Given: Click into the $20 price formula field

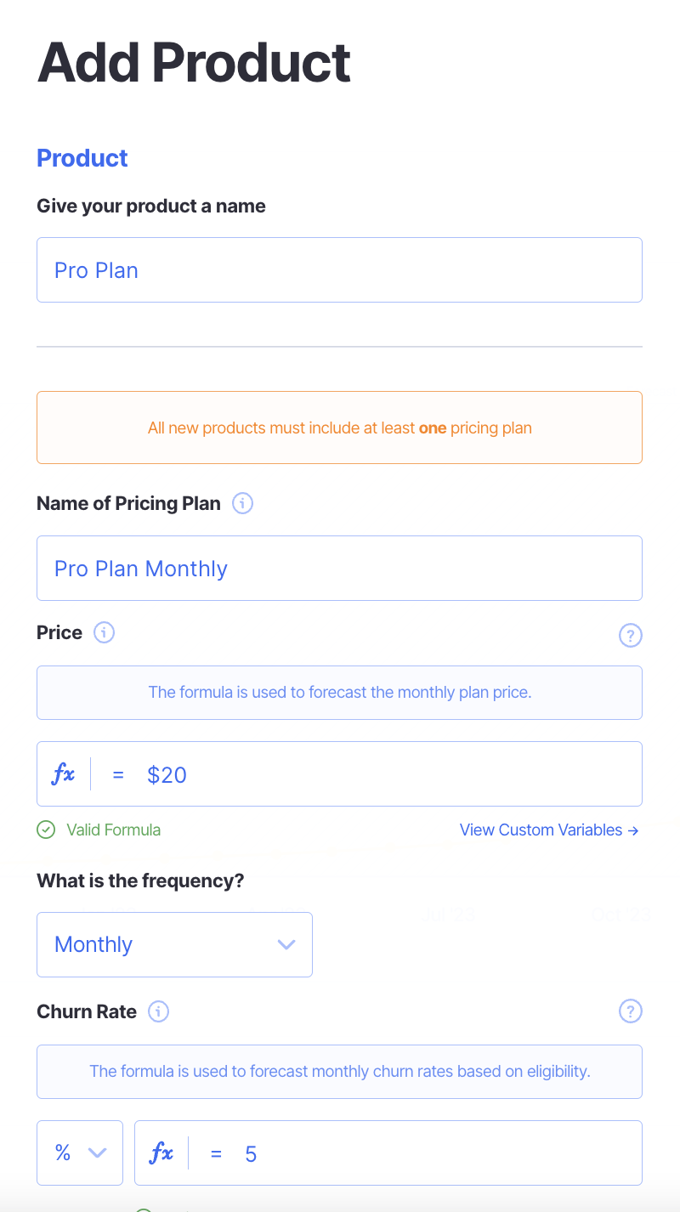Looking at the screenshot, I should coord(382,774).
